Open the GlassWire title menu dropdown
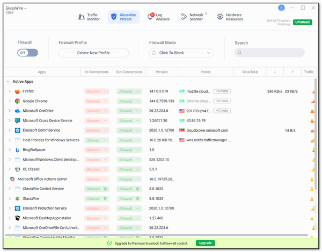322x252 pixels. pos(16,8)
